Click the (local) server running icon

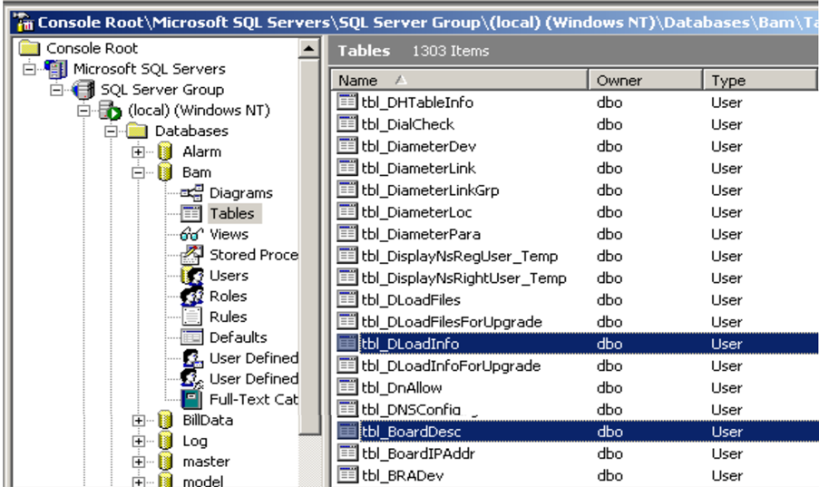(111, 111)
